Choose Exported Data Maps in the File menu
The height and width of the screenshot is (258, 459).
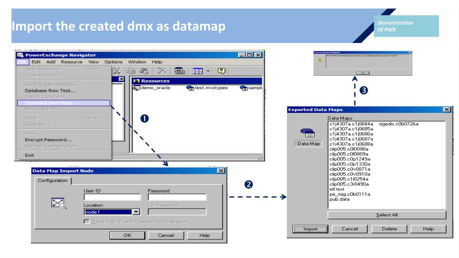[x=64, y=103]
